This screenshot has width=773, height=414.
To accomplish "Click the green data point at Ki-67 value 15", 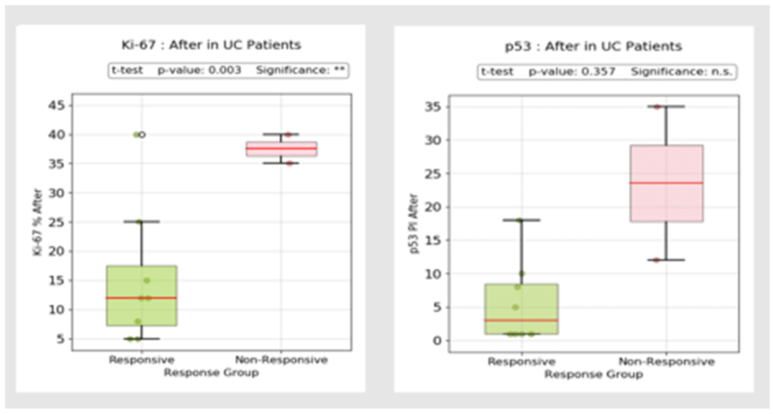I will click(147, 280).
